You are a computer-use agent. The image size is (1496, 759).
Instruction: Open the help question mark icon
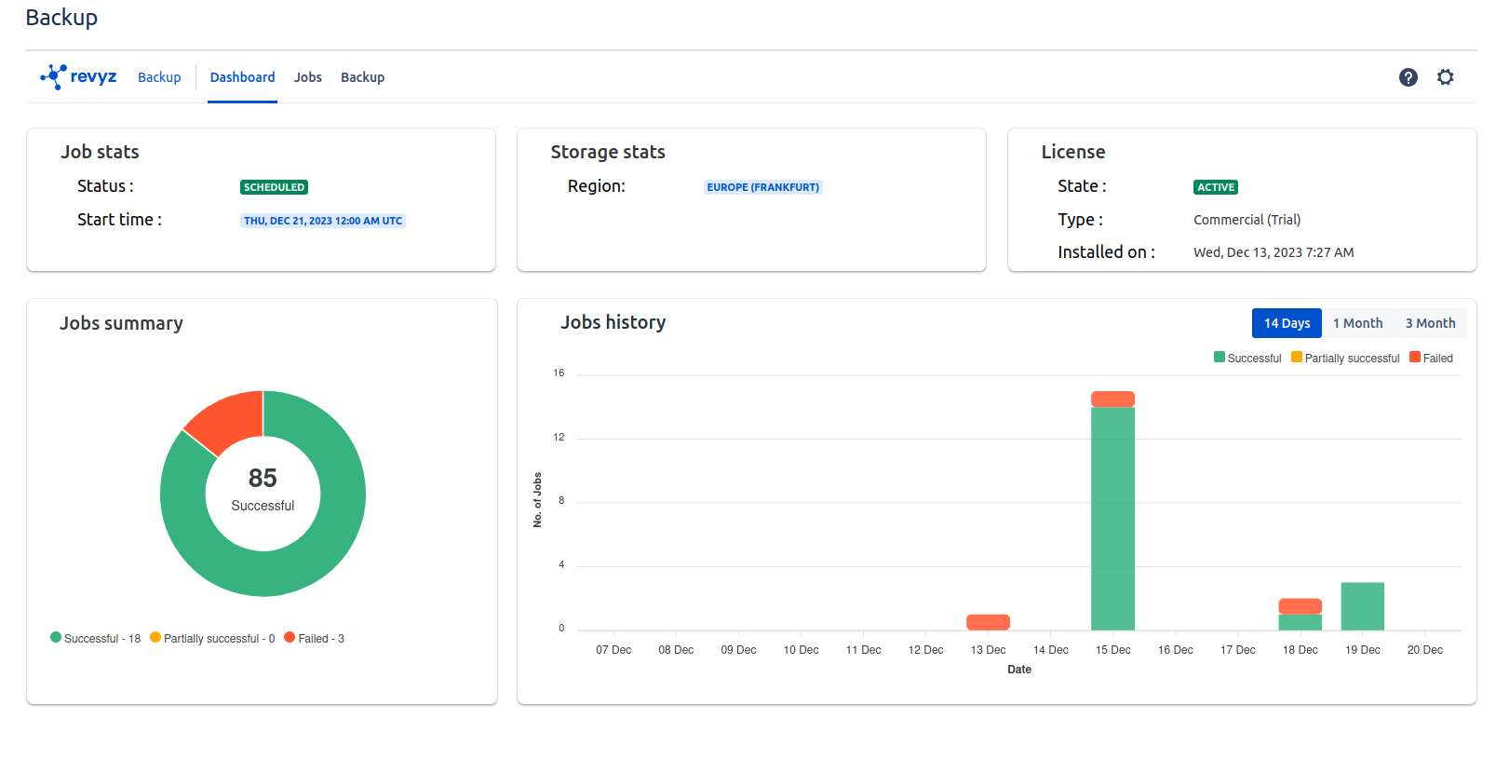click(x=1408, y=77)
